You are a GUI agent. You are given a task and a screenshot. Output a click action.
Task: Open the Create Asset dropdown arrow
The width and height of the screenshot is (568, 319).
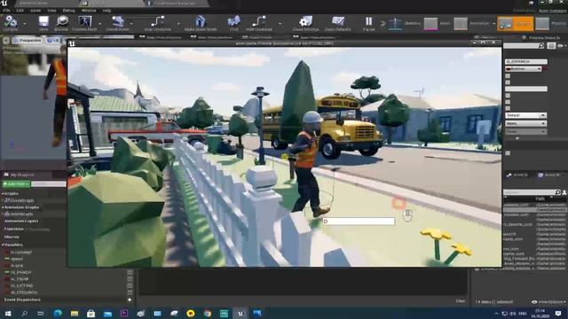tap(131, 24)
